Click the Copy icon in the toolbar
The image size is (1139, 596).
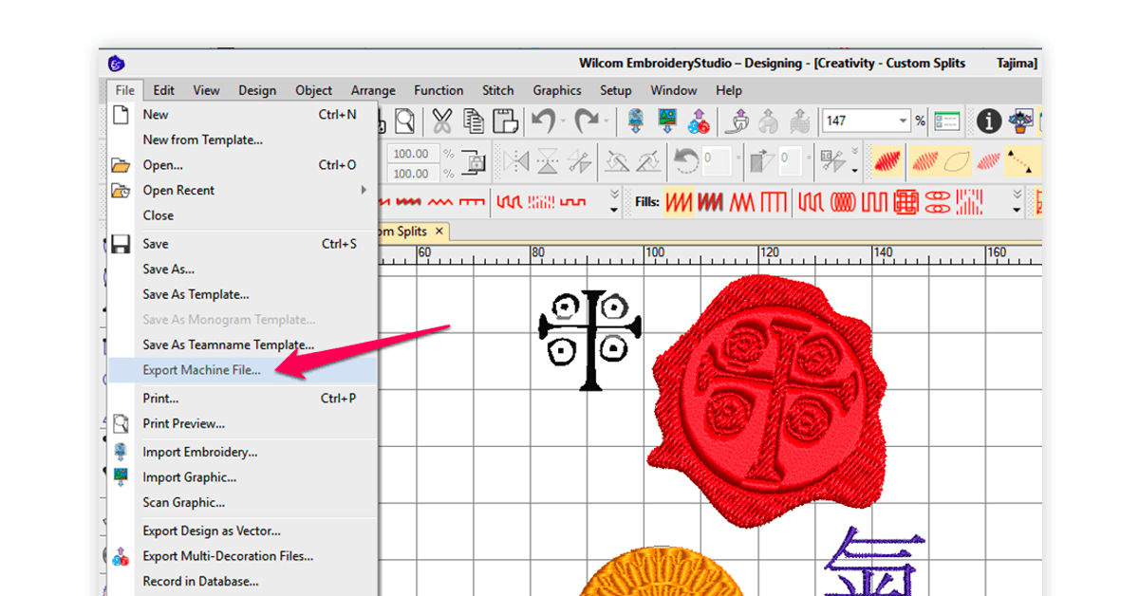point(474,121)
